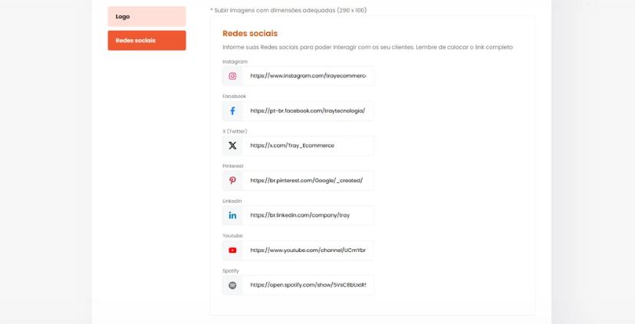Click the Pinterest logo icon
Viewport: 635px width, 324px height.
232,181
